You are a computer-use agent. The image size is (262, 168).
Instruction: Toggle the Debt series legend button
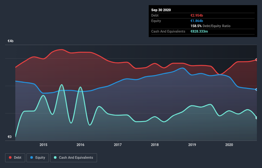[x=15, y=158]
